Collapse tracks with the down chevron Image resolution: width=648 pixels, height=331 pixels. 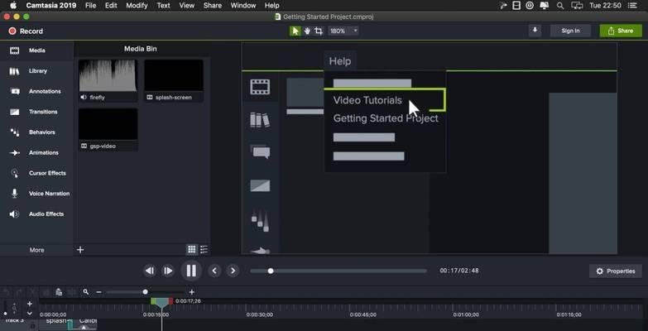(29, 314)
